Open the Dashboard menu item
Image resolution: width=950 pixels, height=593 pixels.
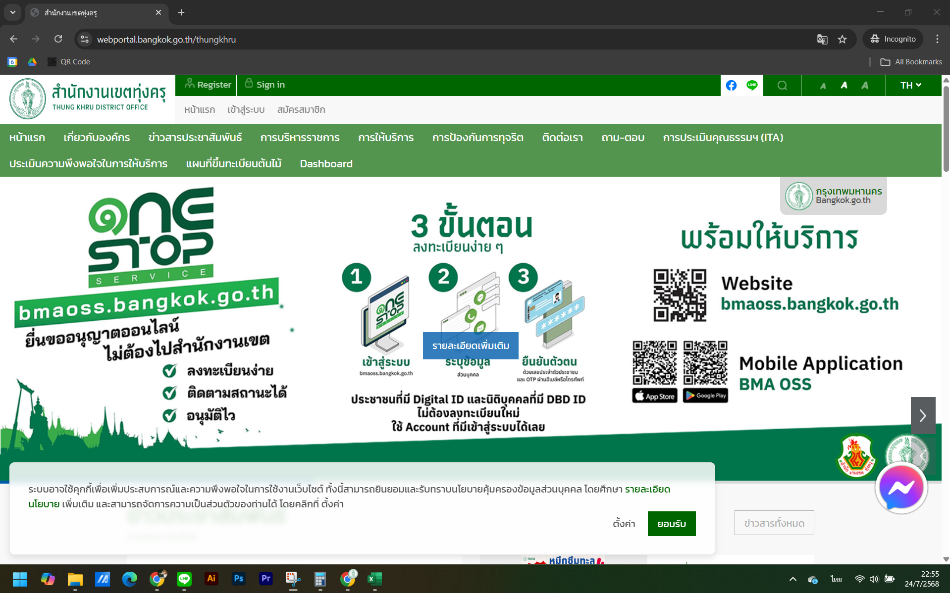[326, 164]
